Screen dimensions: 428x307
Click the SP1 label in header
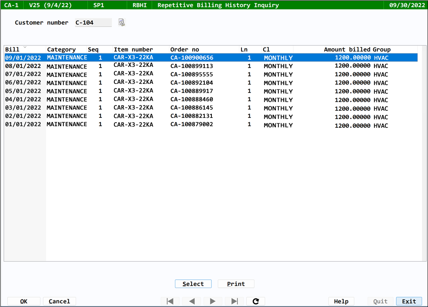[99, 5]
